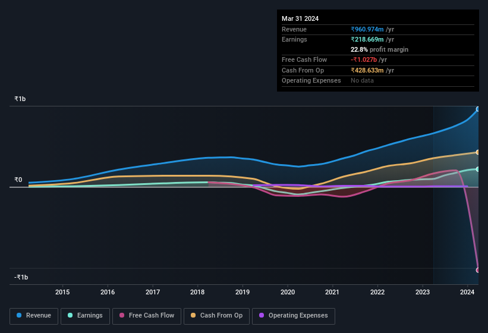Select the 2022 label on the x-axis
The height and width of the screenshot is (333, 488).
pyautogui.click(x=377, y=292)
